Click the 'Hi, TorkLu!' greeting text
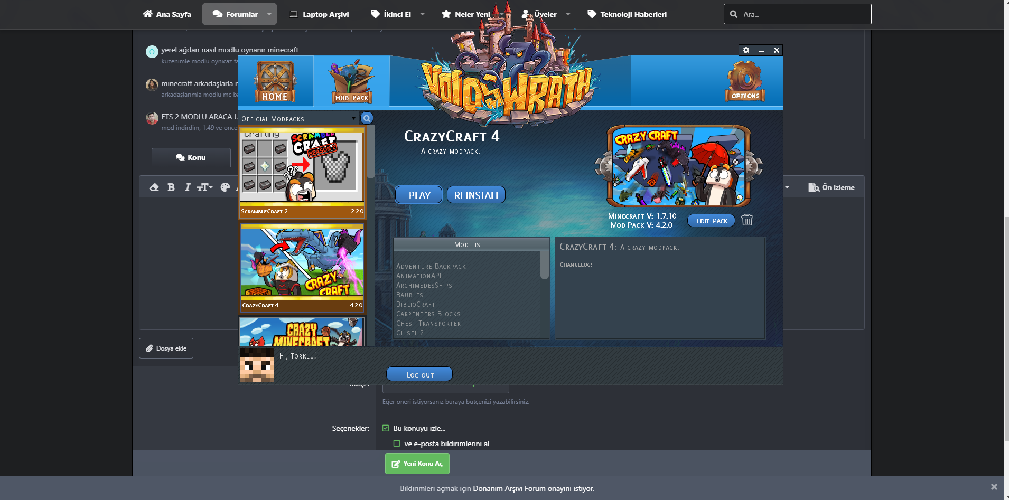Screen dimensions: 1009x500 (x=297, y=356)
